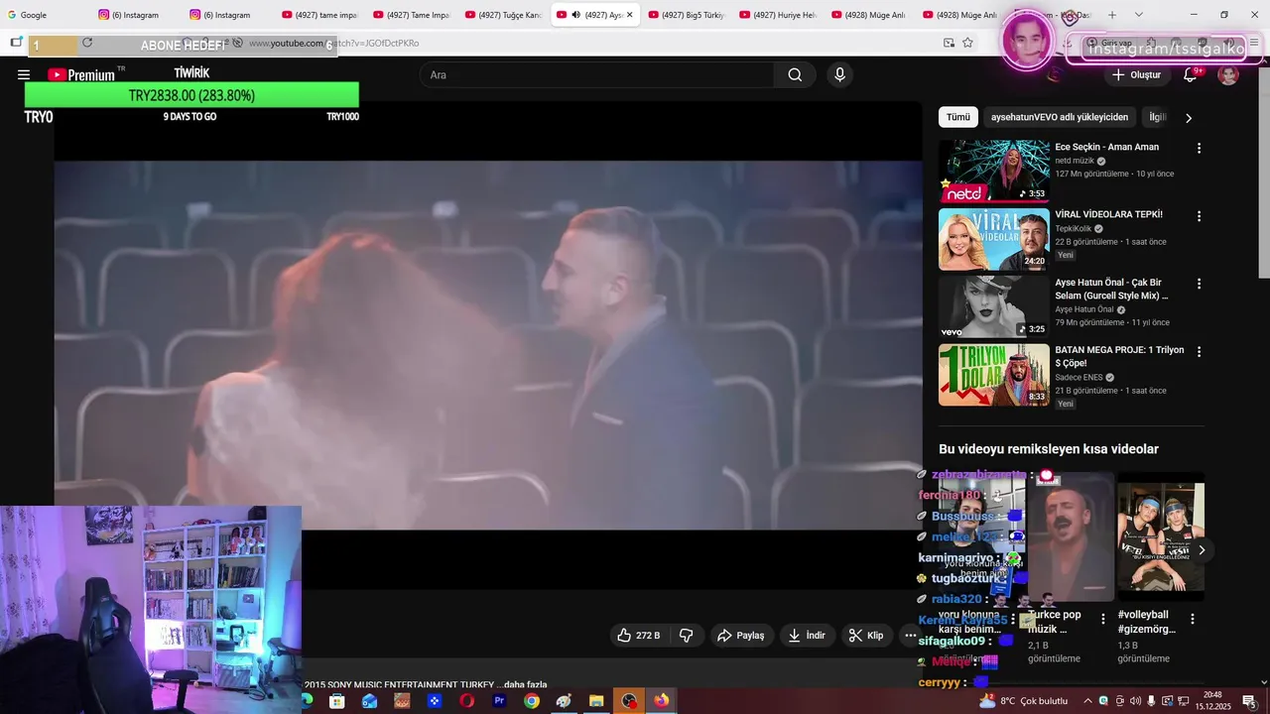The height and width of the screenshot is (714, 1270).
Task: Switch to the tame impa tab
Action: [318, 15]
